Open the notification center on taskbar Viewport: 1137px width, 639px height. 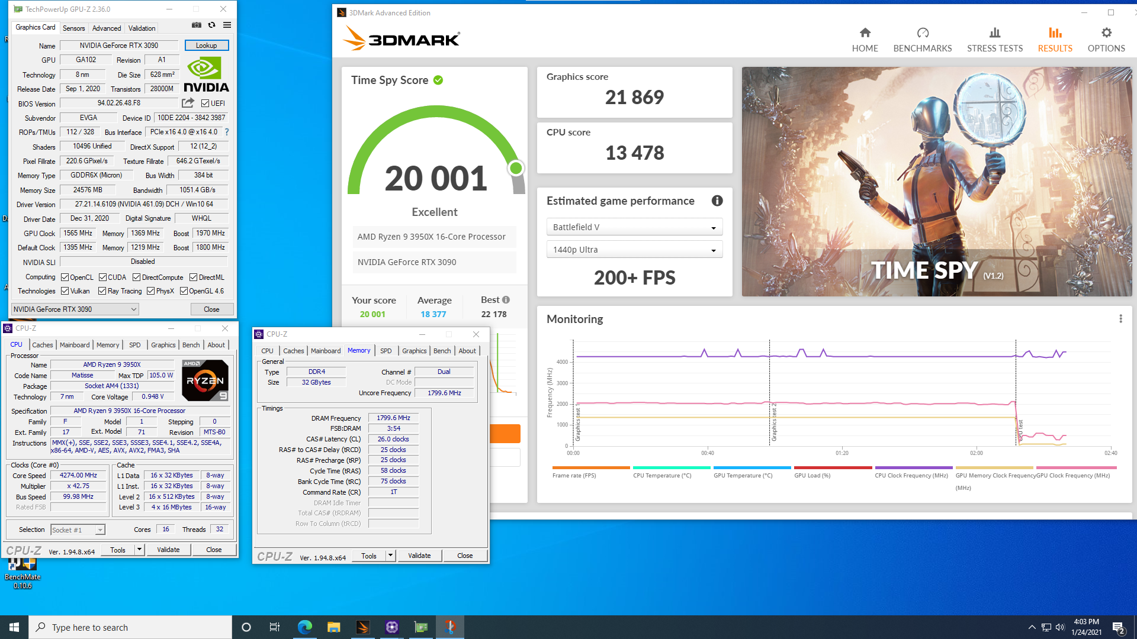click(x=1119, y=628)
